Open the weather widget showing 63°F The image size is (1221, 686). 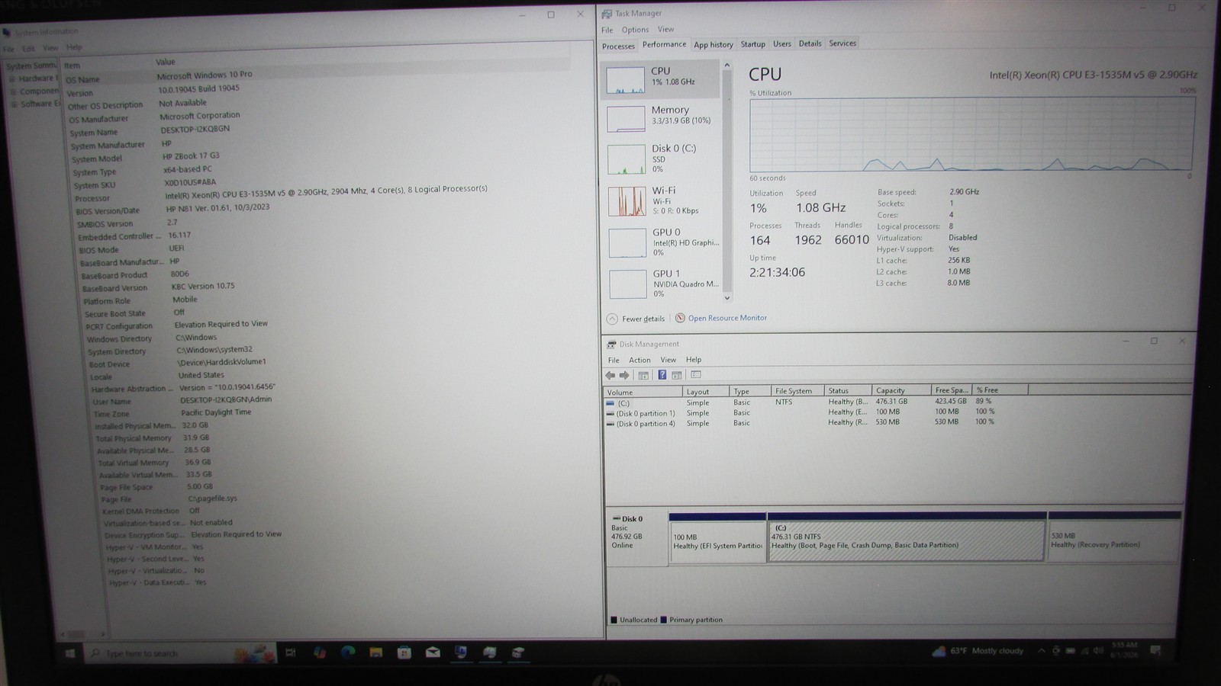[x=978, y=651]
